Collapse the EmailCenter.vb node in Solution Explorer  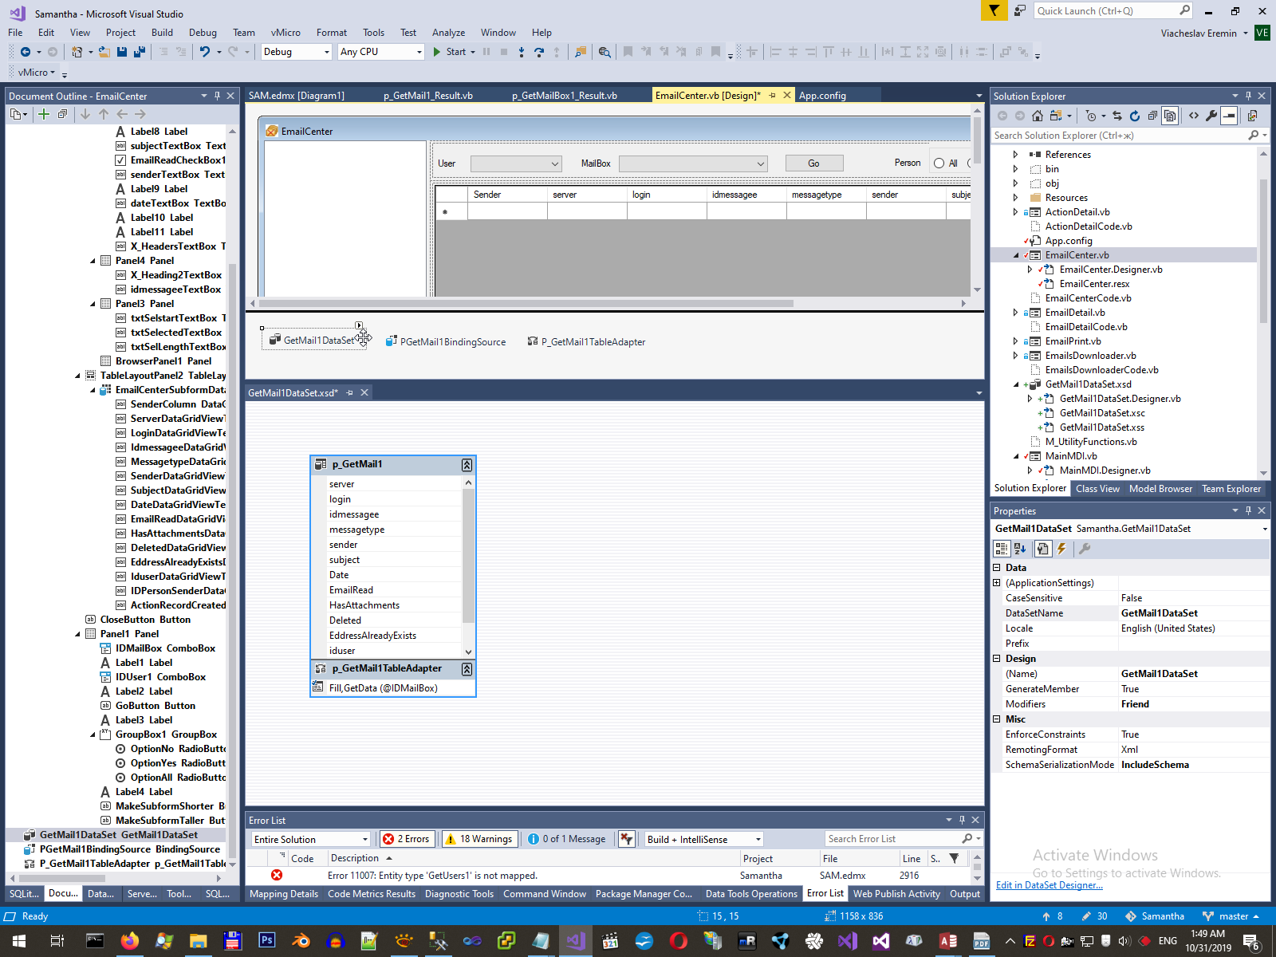click(1016, 255)
